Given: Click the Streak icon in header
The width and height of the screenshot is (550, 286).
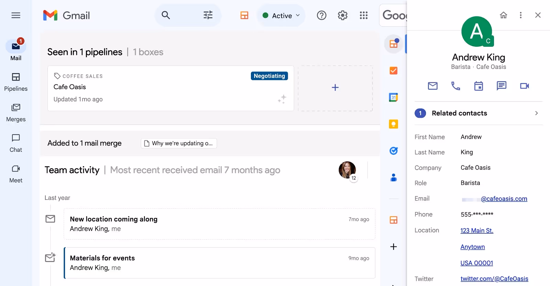Looking at the screenshot, I should (x=244, y=15).
